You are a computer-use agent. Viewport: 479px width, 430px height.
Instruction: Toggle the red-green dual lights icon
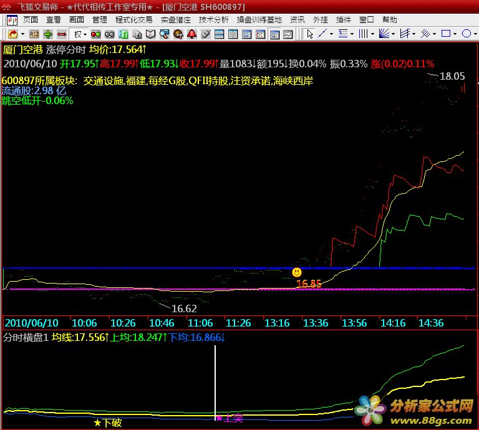97,34
